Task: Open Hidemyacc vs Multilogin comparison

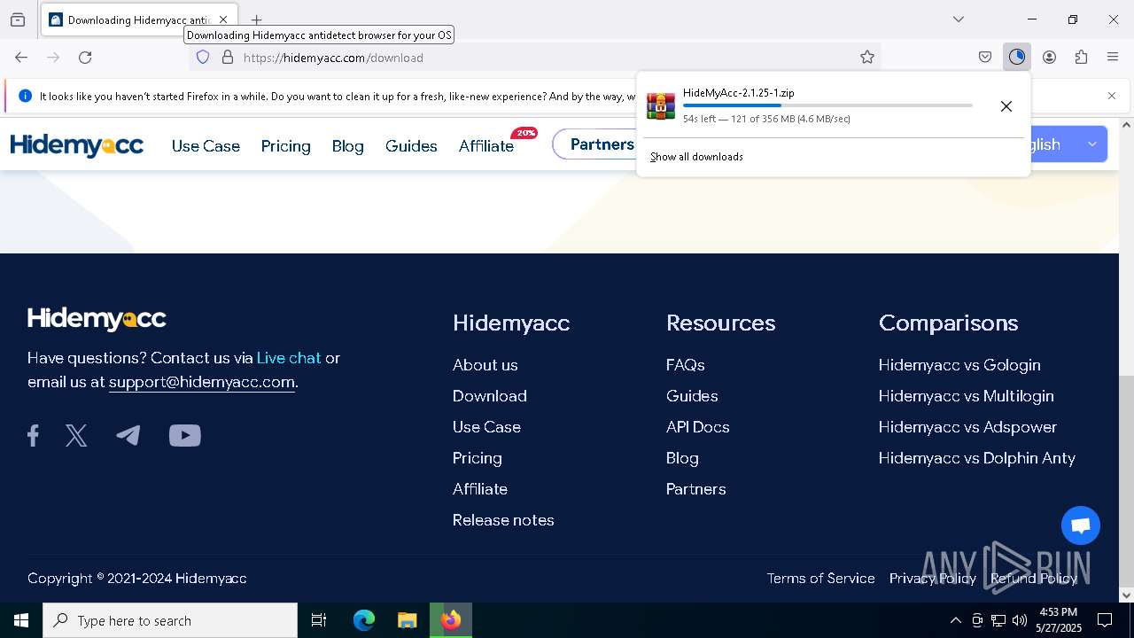Action: click(967, 396)
